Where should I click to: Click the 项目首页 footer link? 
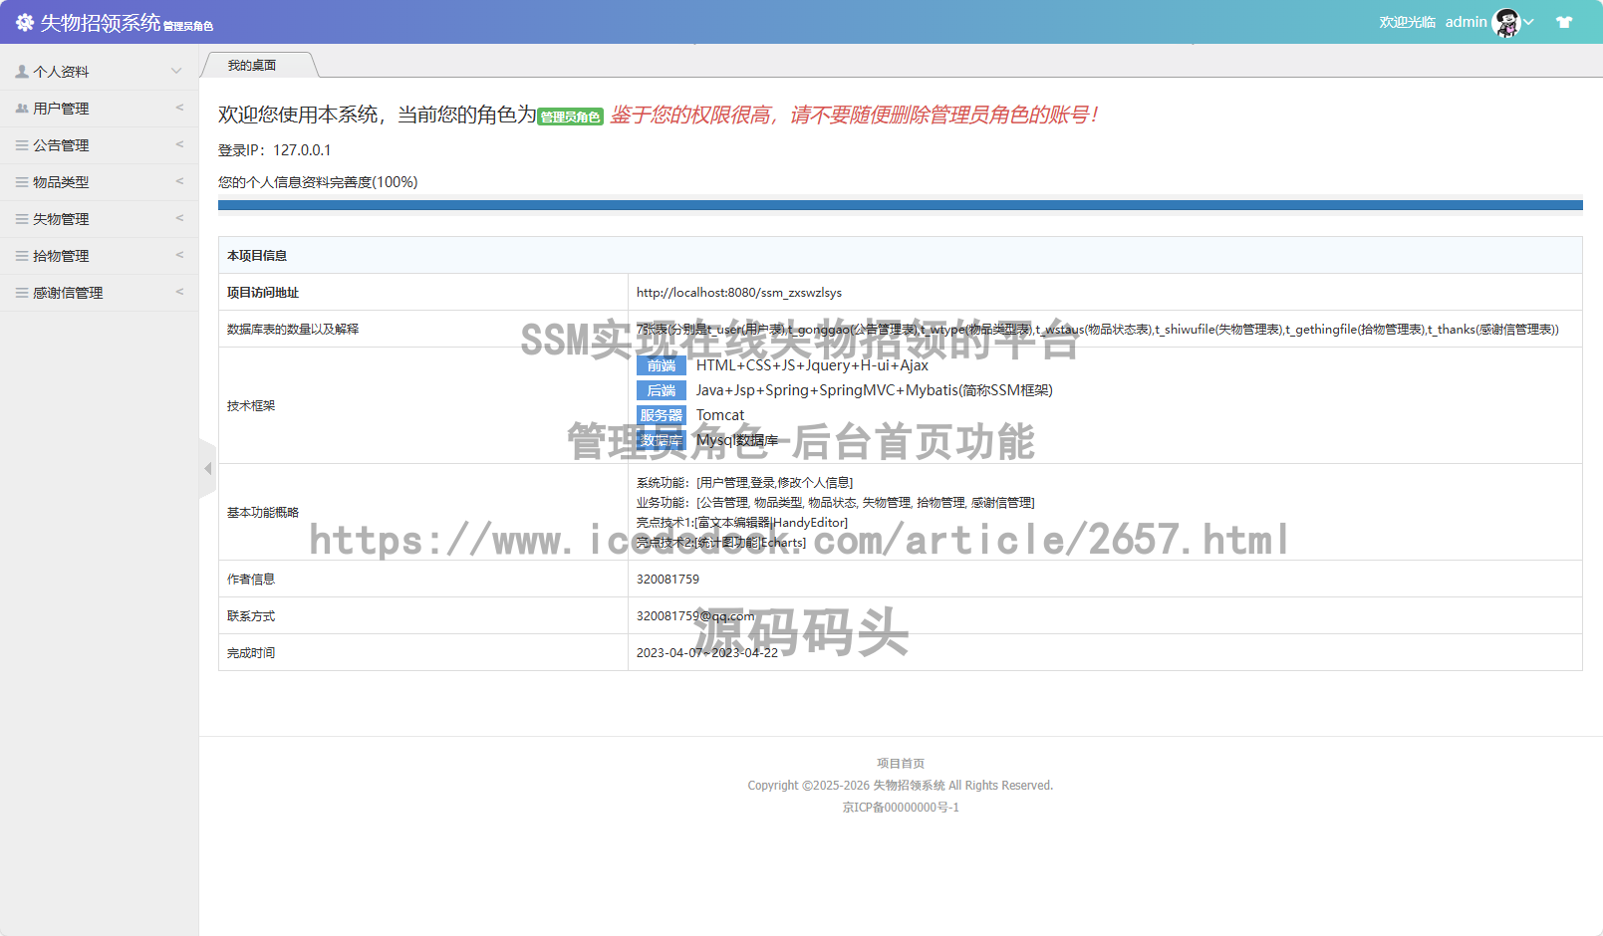(901, 764)
